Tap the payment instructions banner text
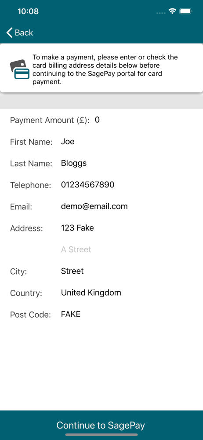This screenshot has height=440, width=203. [x=105, y=70]
